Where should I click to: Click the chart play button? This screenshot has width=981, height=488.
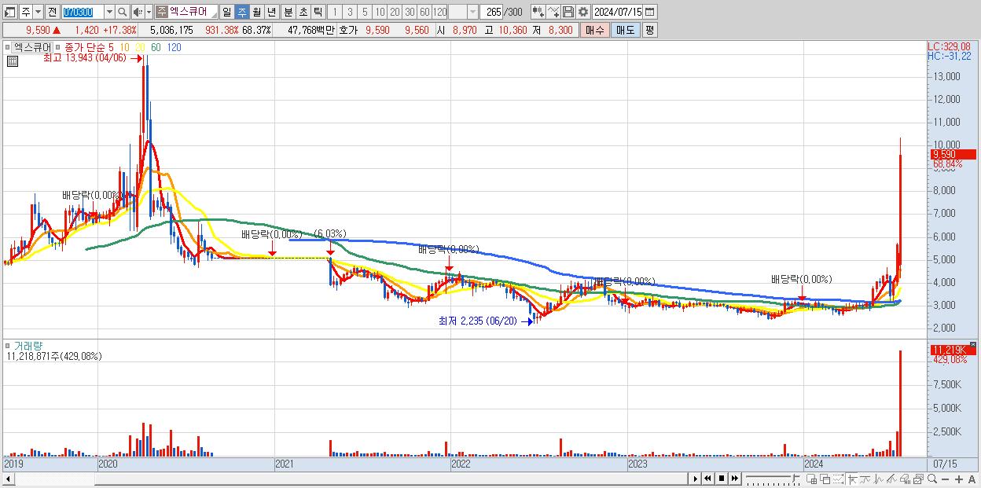pyautogui.click(x=695, y=479)
